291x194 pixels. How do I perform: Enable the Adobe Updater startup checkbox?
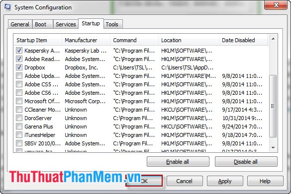click(x=19, y=76)
